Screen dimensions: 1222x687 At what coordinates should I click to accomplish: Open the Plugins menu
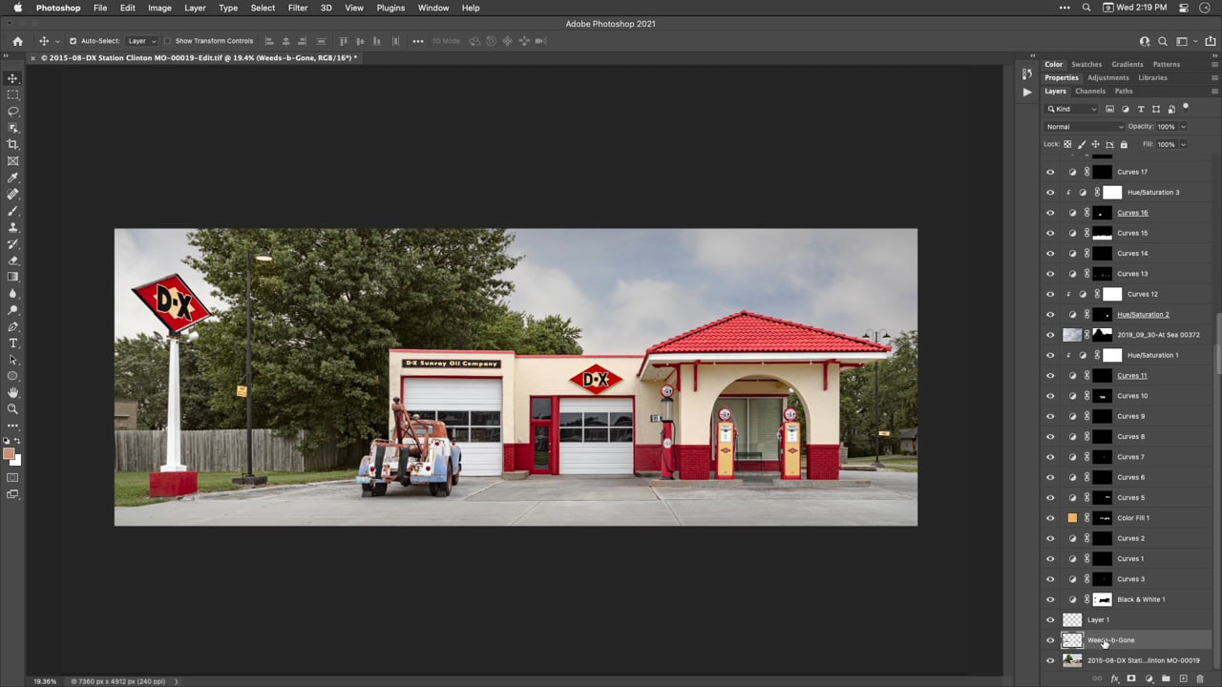(390, 8)
